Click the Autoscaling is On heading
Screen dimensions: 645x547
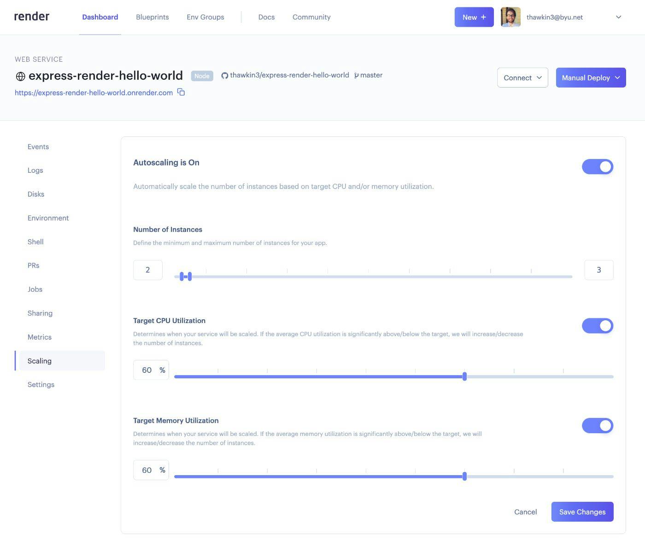pos(166,162)
